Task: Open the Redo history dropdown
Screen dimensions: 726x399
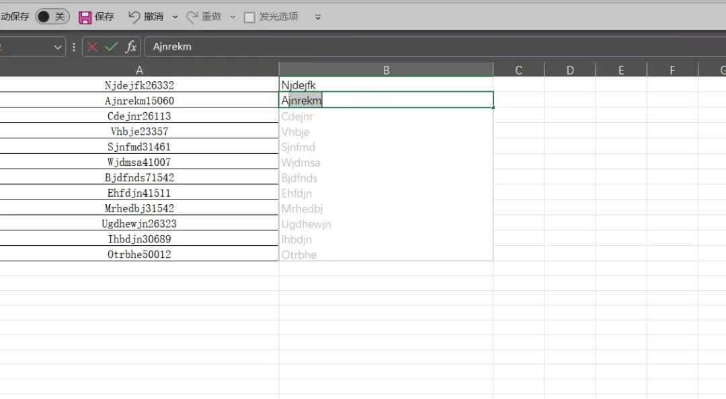Action: pyautogui.click(x=233, y=17)
